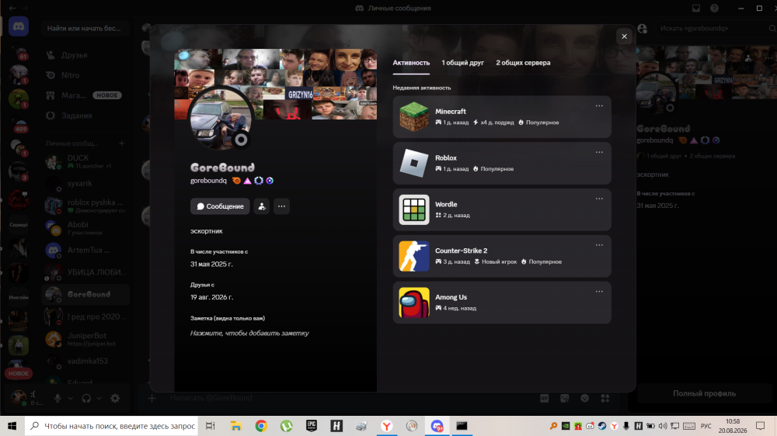Click the Roblox activity title
This screenshot has width=777, height=436.
(446, 157)
